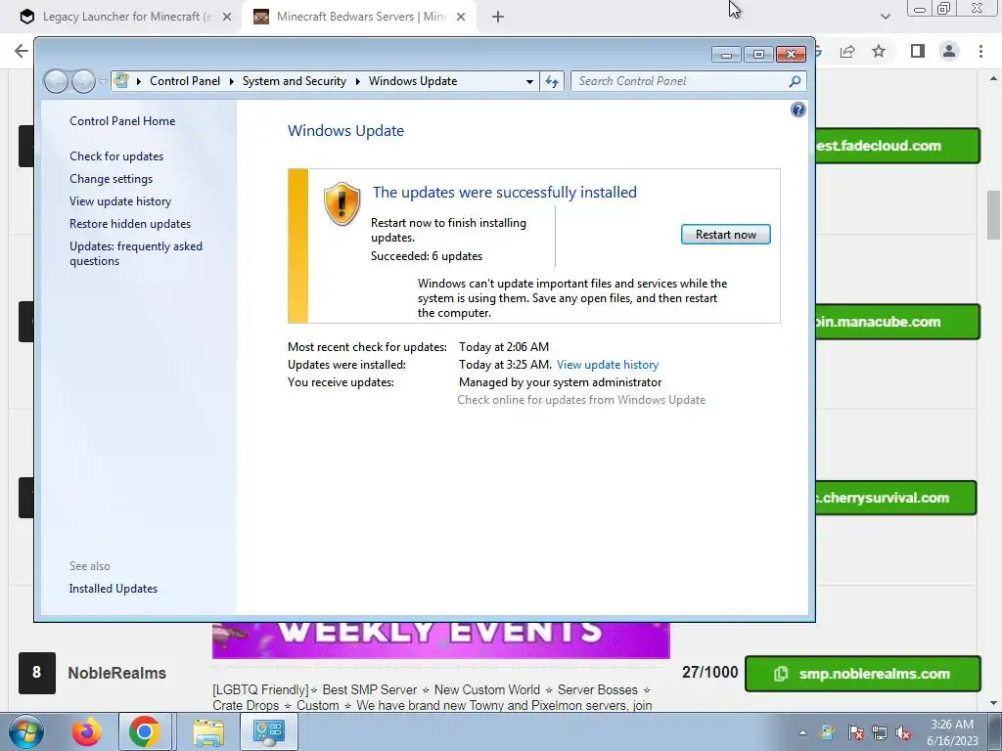The width and height of the screenshot is (1002, 751).
Task: Click the Windows Update tray icon
Action: click(827, 732)
